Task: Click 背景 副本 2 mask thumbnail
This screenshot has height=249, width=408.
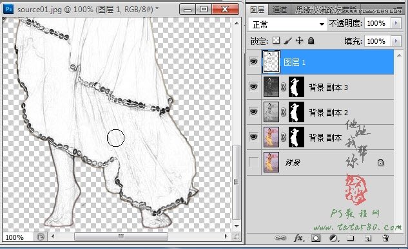Action: click(x=296, y=112)
